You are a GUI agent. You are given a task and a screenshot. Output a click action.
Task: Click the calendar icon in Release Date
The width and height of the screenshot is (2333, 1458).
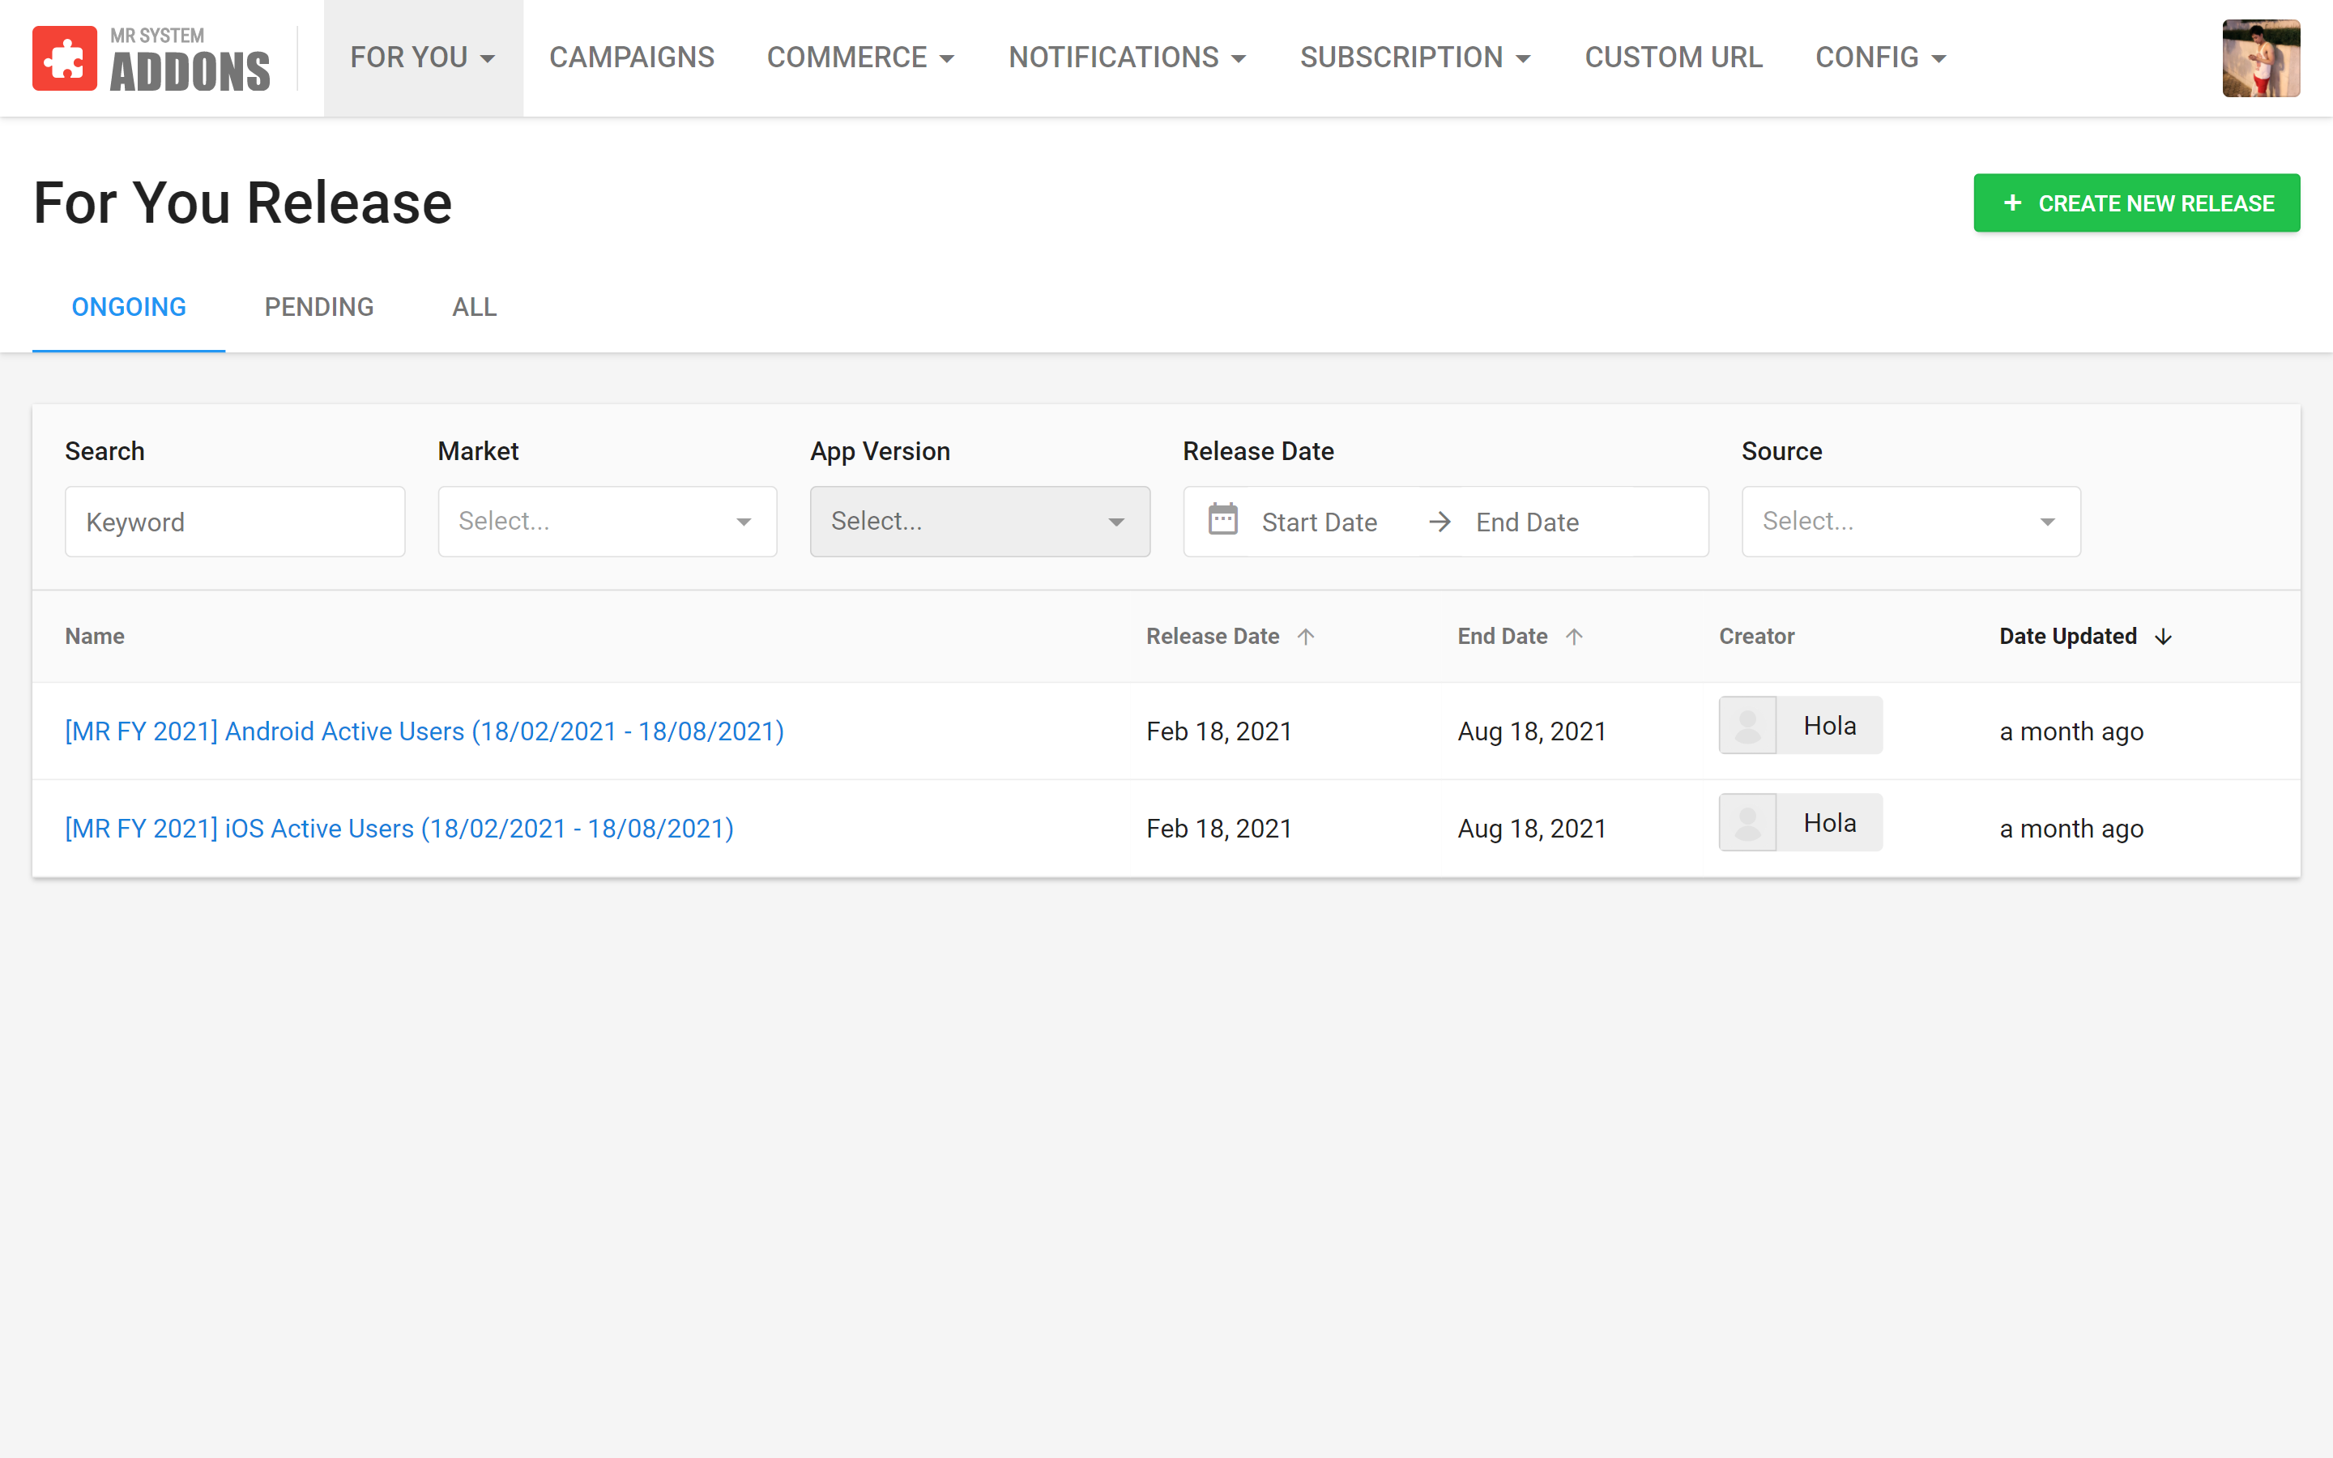1222,520
